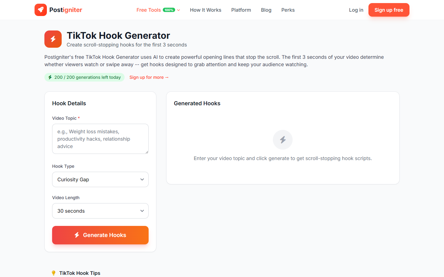Image resolution: width=444 pixels, height=277 pixels.
Task: Click the lightning bolt in the generations counter badge
Action: [50, 77]
